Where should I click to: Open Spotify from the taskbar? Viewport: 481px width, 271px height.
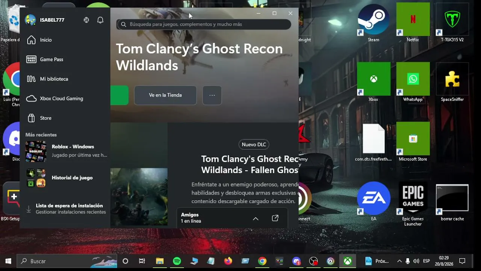(x=177, y=261)
